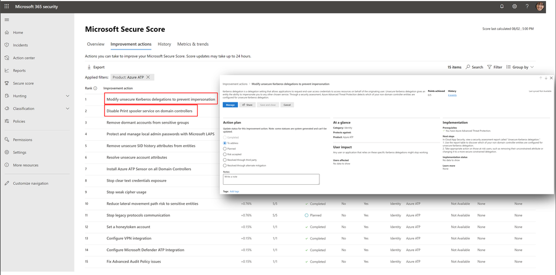Open Install Azure ATP Sensor action
556x275 pixels.
pyautogui.click(x=149, y=169)
